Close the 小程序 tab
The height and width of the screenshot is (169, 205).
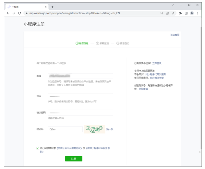(x=45, y=7)
